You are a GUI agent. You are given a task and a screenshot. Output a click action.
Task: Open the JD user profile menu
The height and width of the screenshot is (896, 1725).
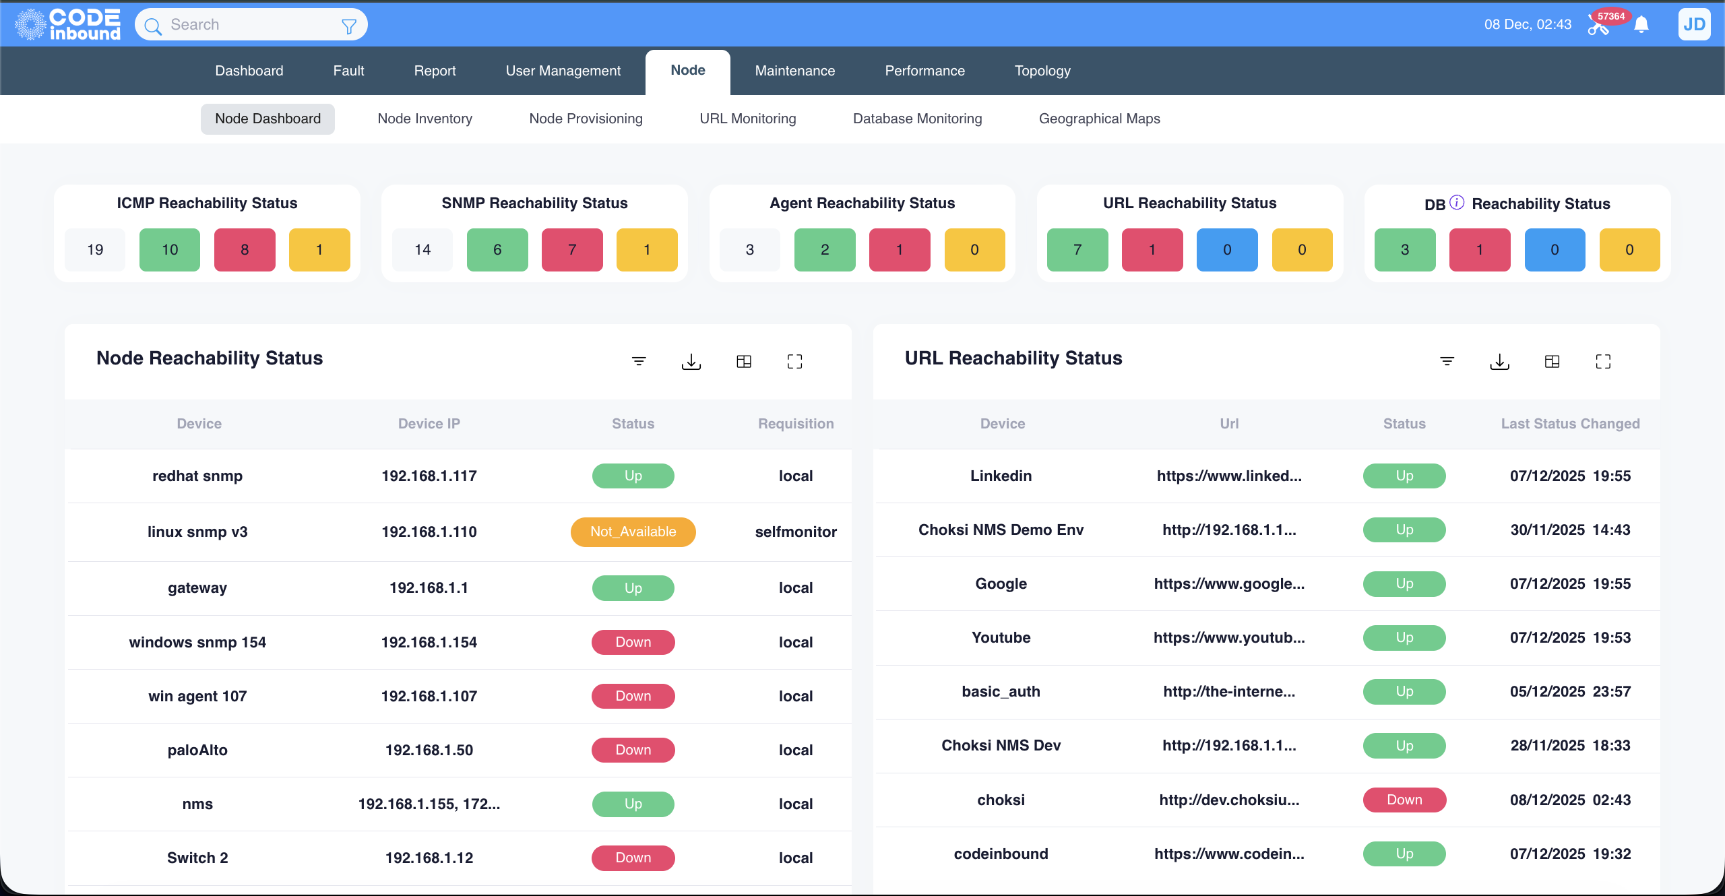coord(1693,24)
